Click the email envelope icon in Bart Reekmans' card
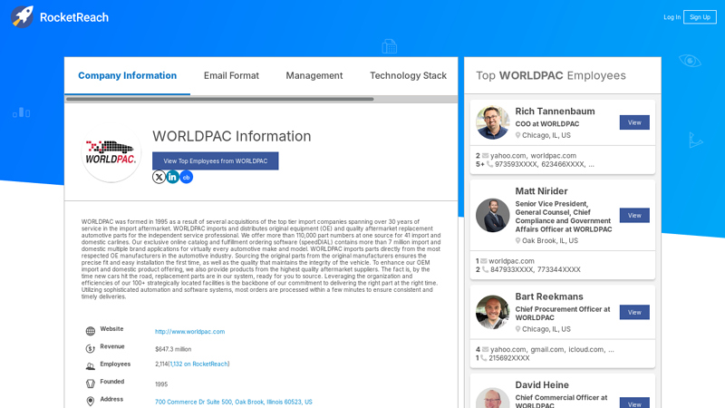Image resolution: width=725 pixels, height=408 pixels. [x=485, y=350]
